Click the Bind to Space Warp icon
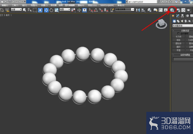Screen dimensions: 193x134 pyautogui.click(x=7, y=10)
